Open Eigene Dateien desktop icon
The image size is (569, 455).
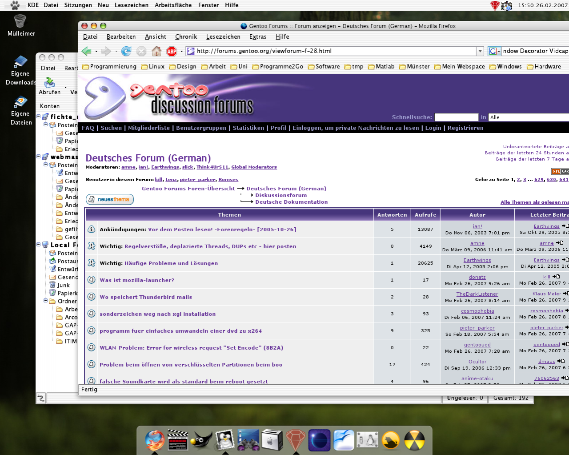tap(20, 102)
